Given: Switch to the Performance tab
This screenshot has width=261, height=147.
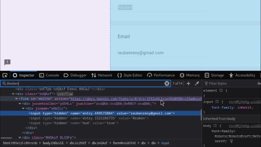Looking at the screenshot, I should (x=161, y=75).
